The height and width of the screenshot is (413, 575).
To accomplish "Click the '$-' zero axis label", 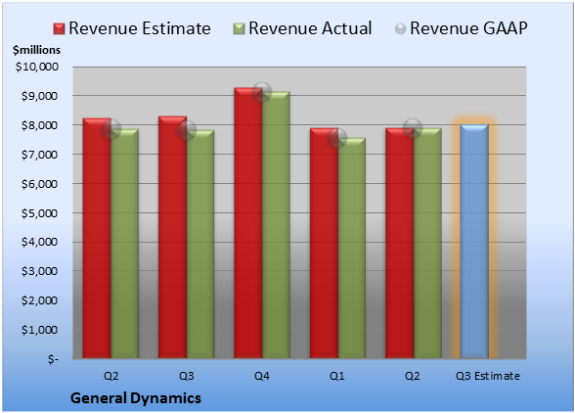I will 53,359.
